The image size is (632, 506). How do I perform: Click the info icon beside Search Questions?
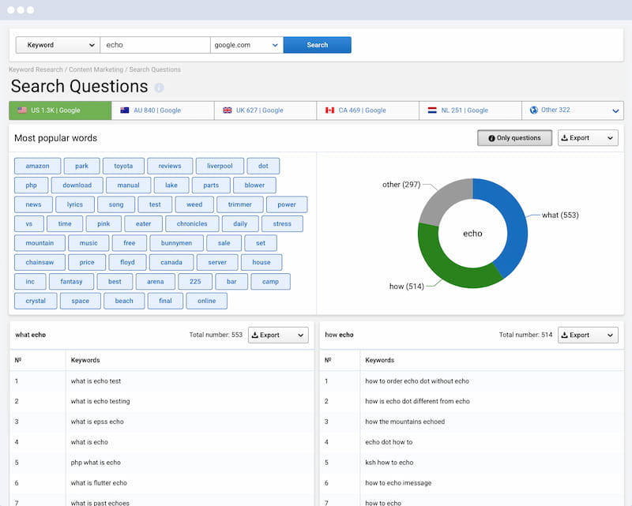pyautogui.click(x=159, y=88)
